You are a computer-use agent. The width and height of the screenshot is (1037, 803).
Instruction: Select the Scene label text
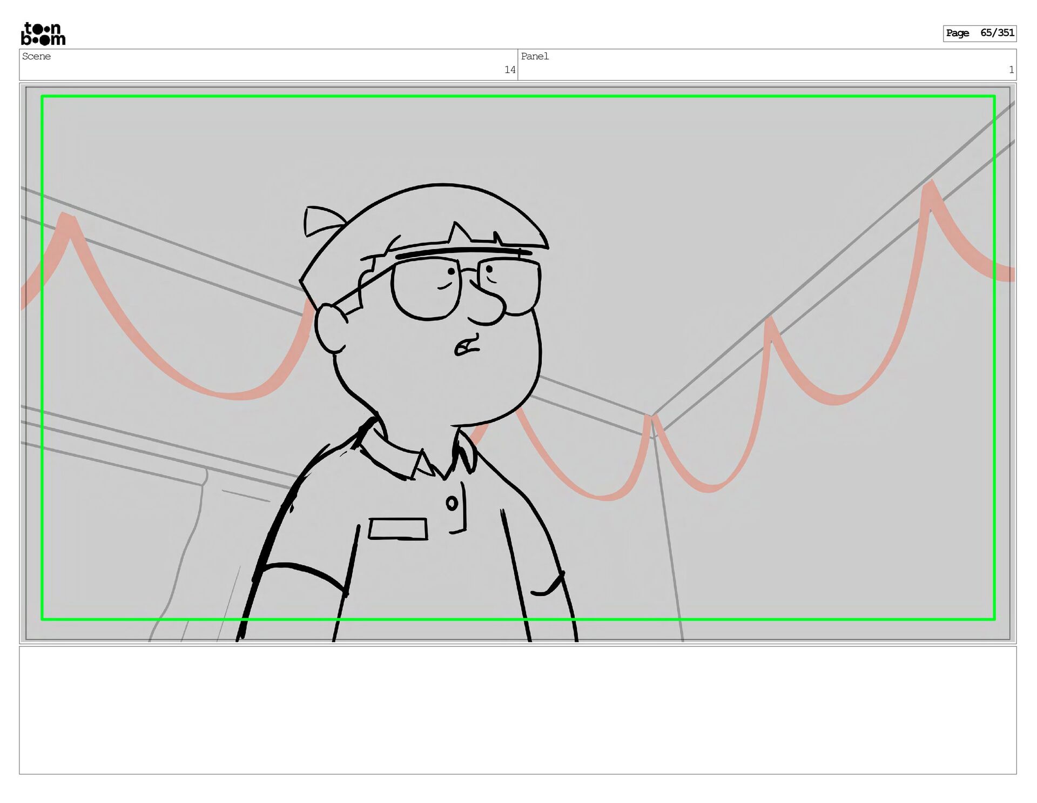point(37,57)
